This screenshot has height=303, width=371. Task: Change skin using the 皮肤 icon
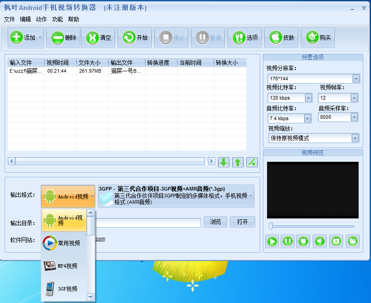click(x=277, y=37)
